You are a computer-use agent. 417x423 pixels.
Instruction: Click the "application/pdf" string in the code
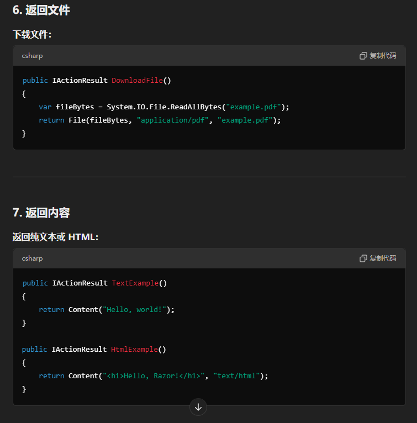[173, 120]
